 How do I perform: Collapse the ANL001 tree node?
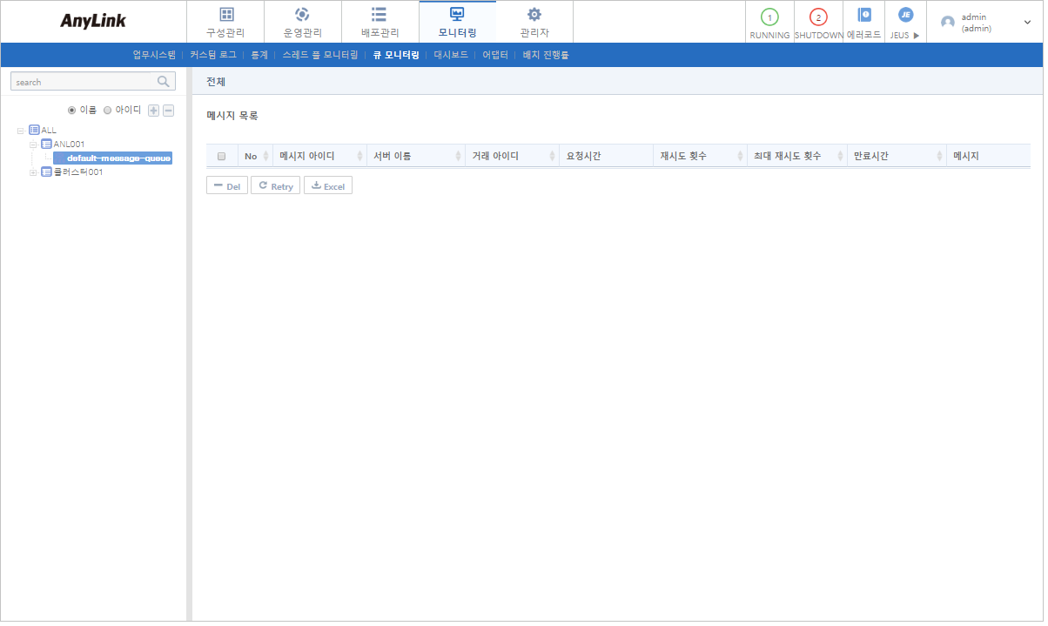[34, 144]
